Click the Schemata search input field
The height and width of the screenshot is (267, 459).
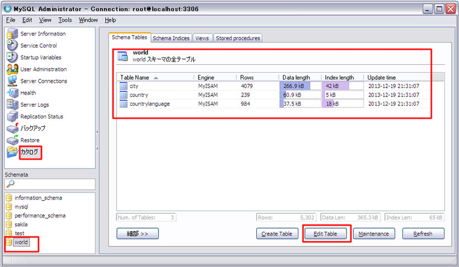(x=50, y=184)
